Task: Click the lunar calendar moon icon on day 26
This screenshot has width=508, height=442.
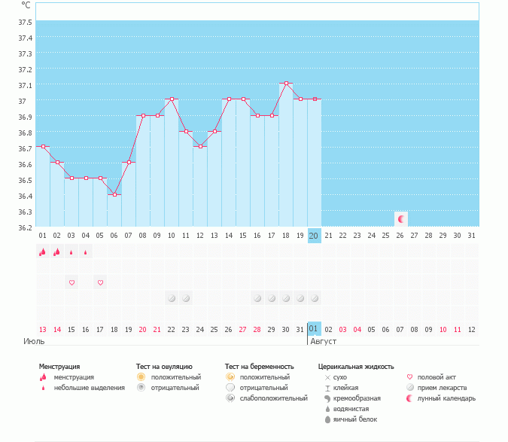Action: (x=401, y=219)
